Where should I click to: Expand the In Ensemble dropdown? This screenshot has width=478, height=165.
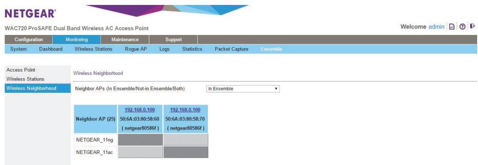[x=243, y=89]
